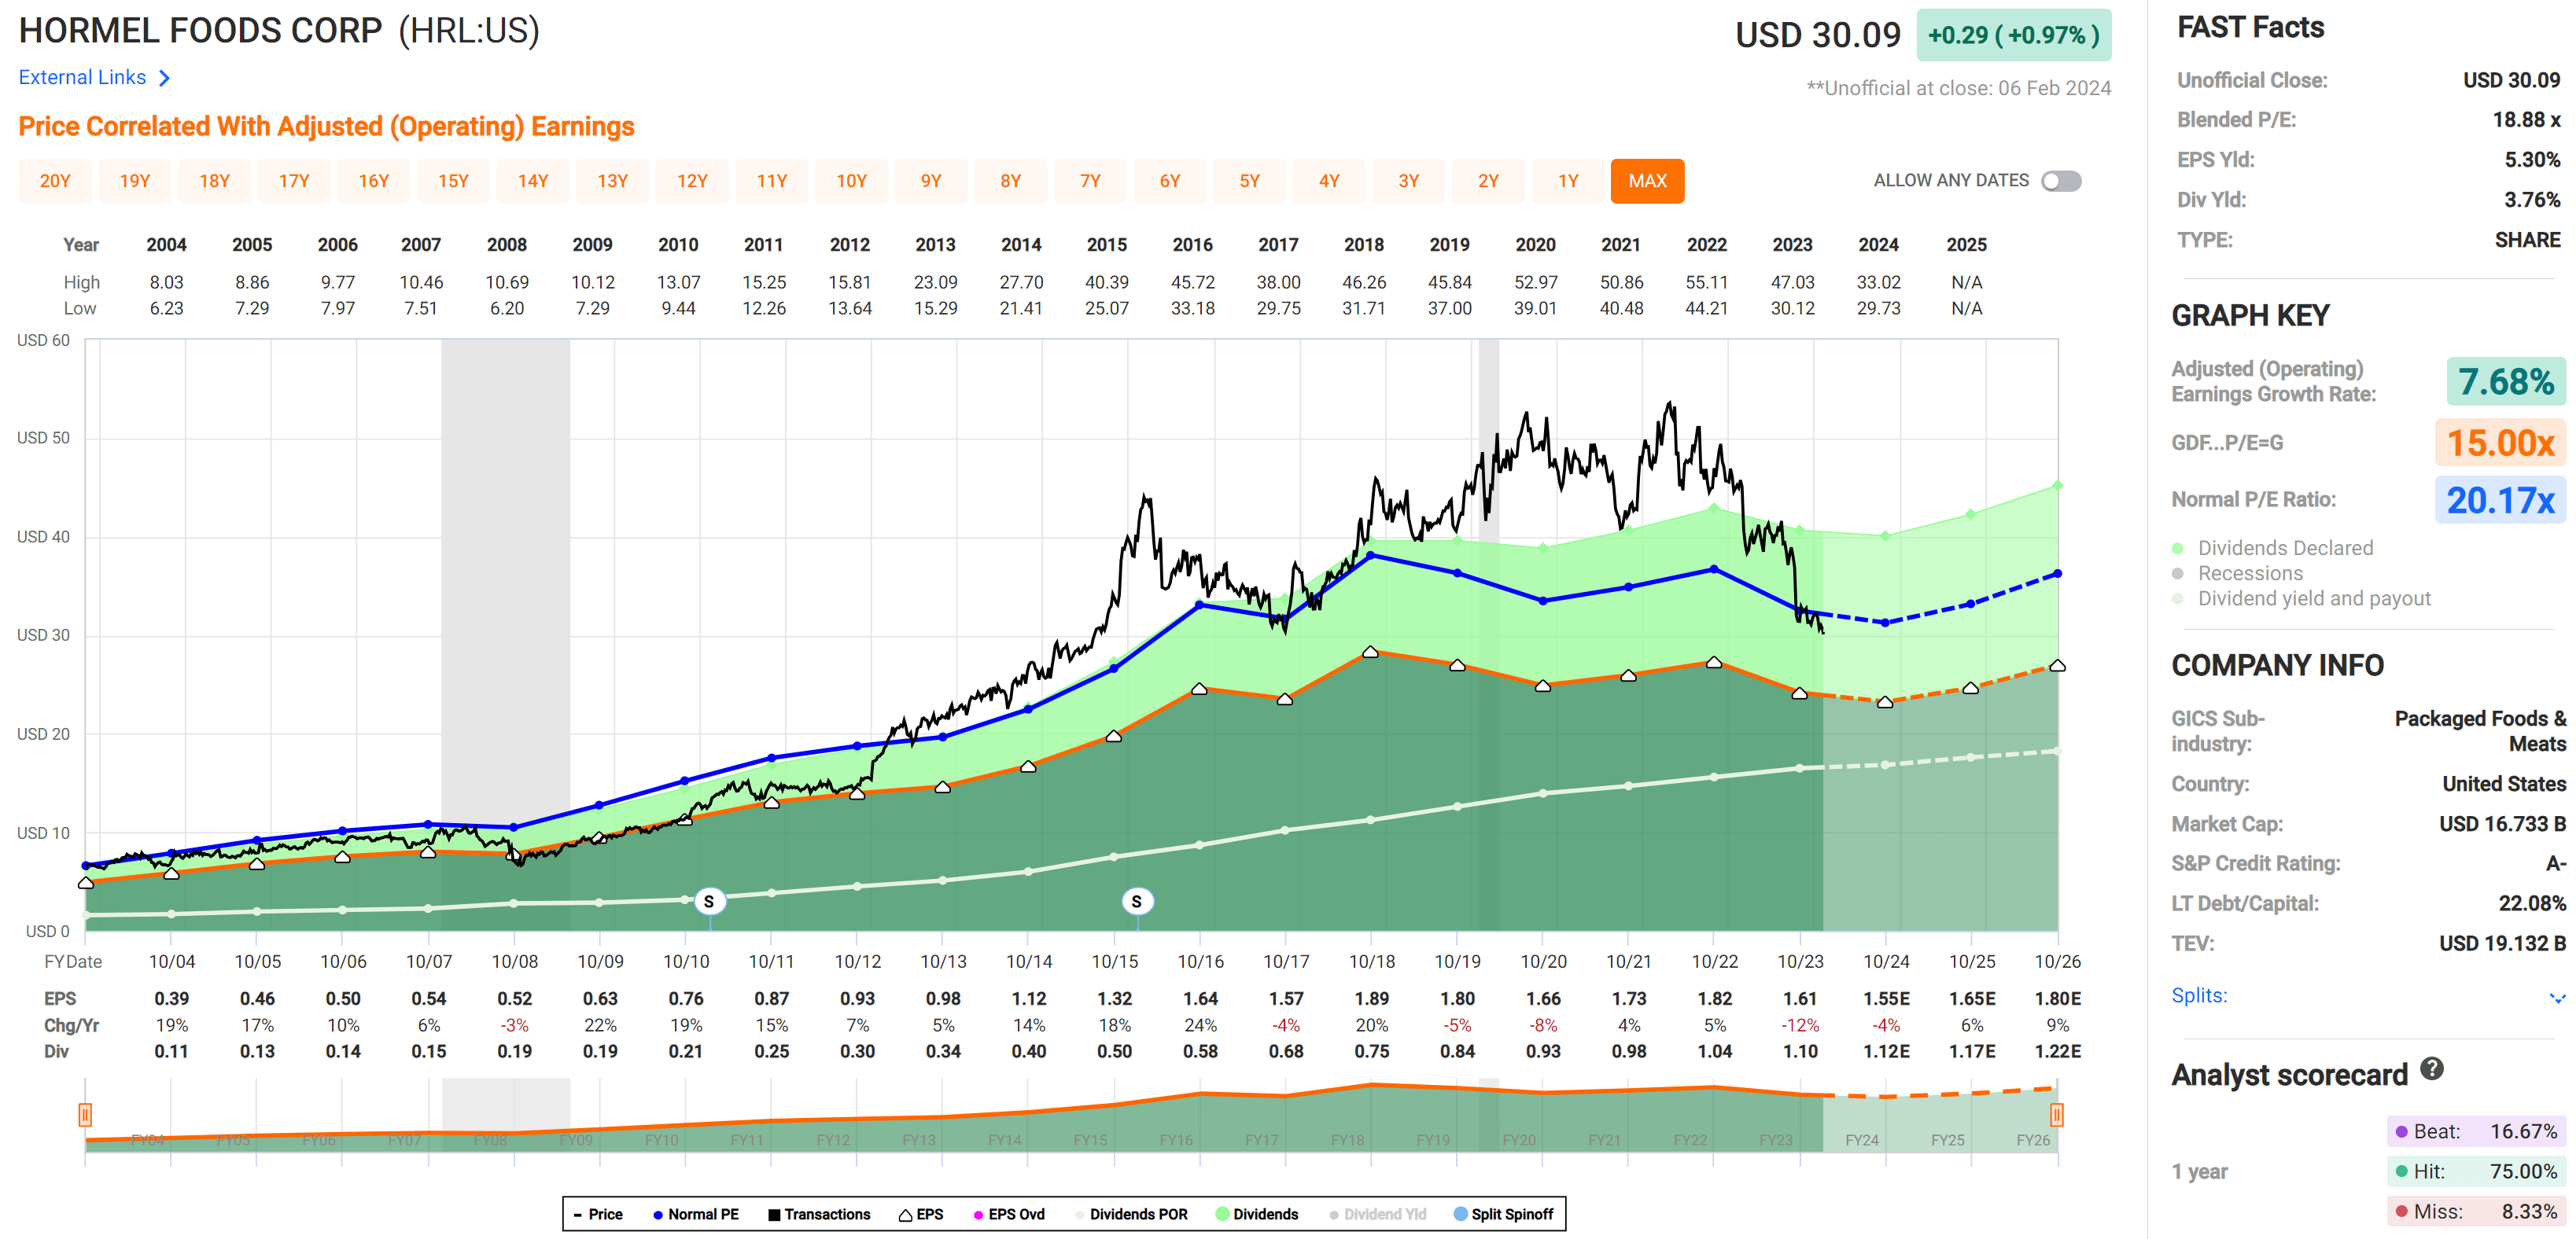Click the first stock split marker on chart
This screenshot has height=1239, width=2576.
[709, 901]
